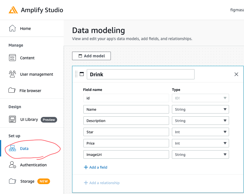The width and height of the screenshot is (244, 194).
Task: Select the Authentication user-check icon
Action: point(12,165)
